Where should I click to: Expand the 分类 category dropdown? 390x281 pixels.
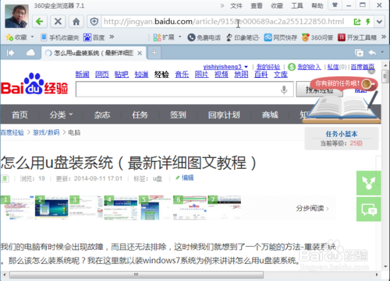(x=61, y=114)
